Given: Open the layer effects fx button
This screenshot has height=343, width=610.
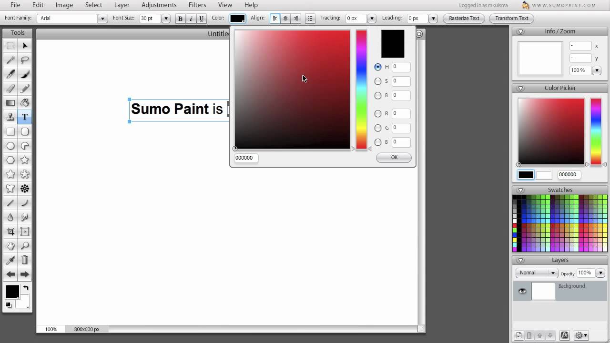Looking at the screenshot, I should pos(565,335).
